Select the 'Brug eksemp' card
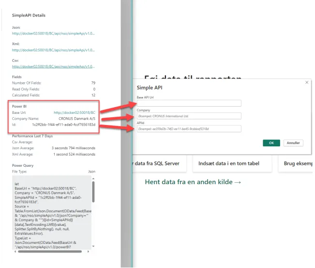Image resolution: width=315 pixels, height=268 pixels. pos(296,164)
